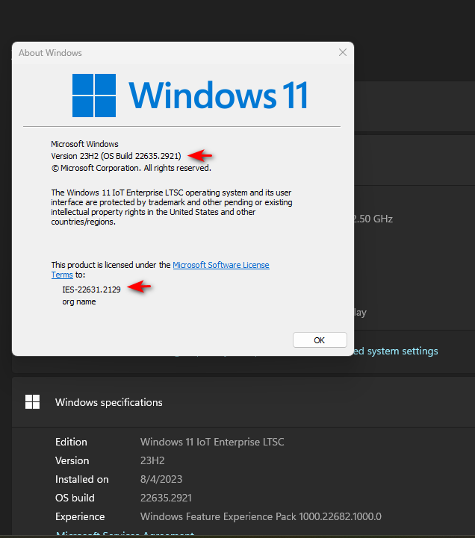Click the Windows Feature Experience Pack value
The height and width of the screenshot is (538, 475).
point(261,516)
